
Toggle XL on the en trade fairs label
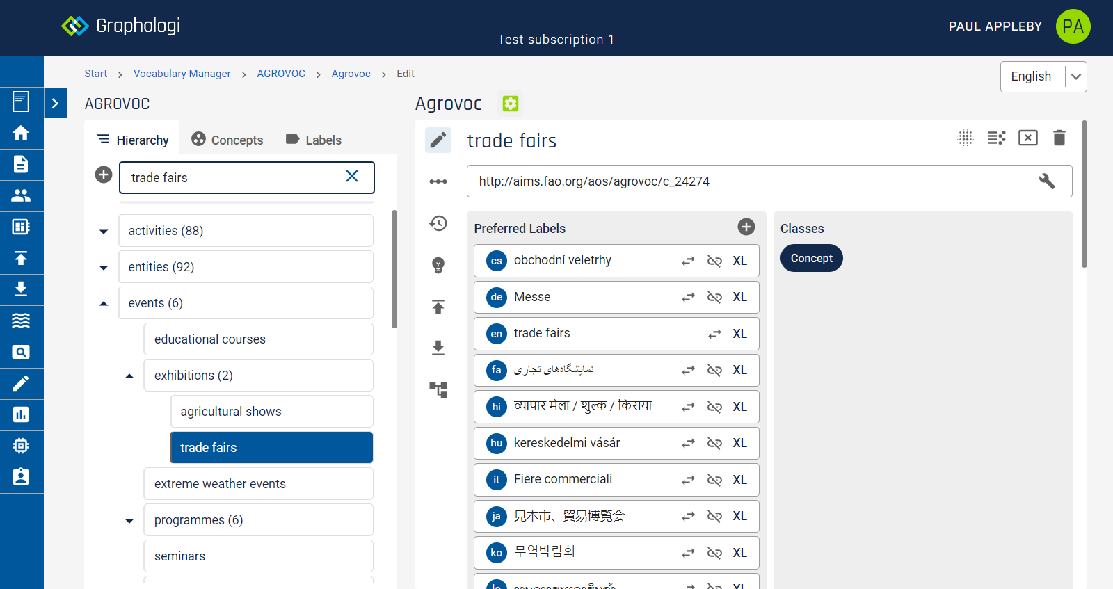point(739,334)
